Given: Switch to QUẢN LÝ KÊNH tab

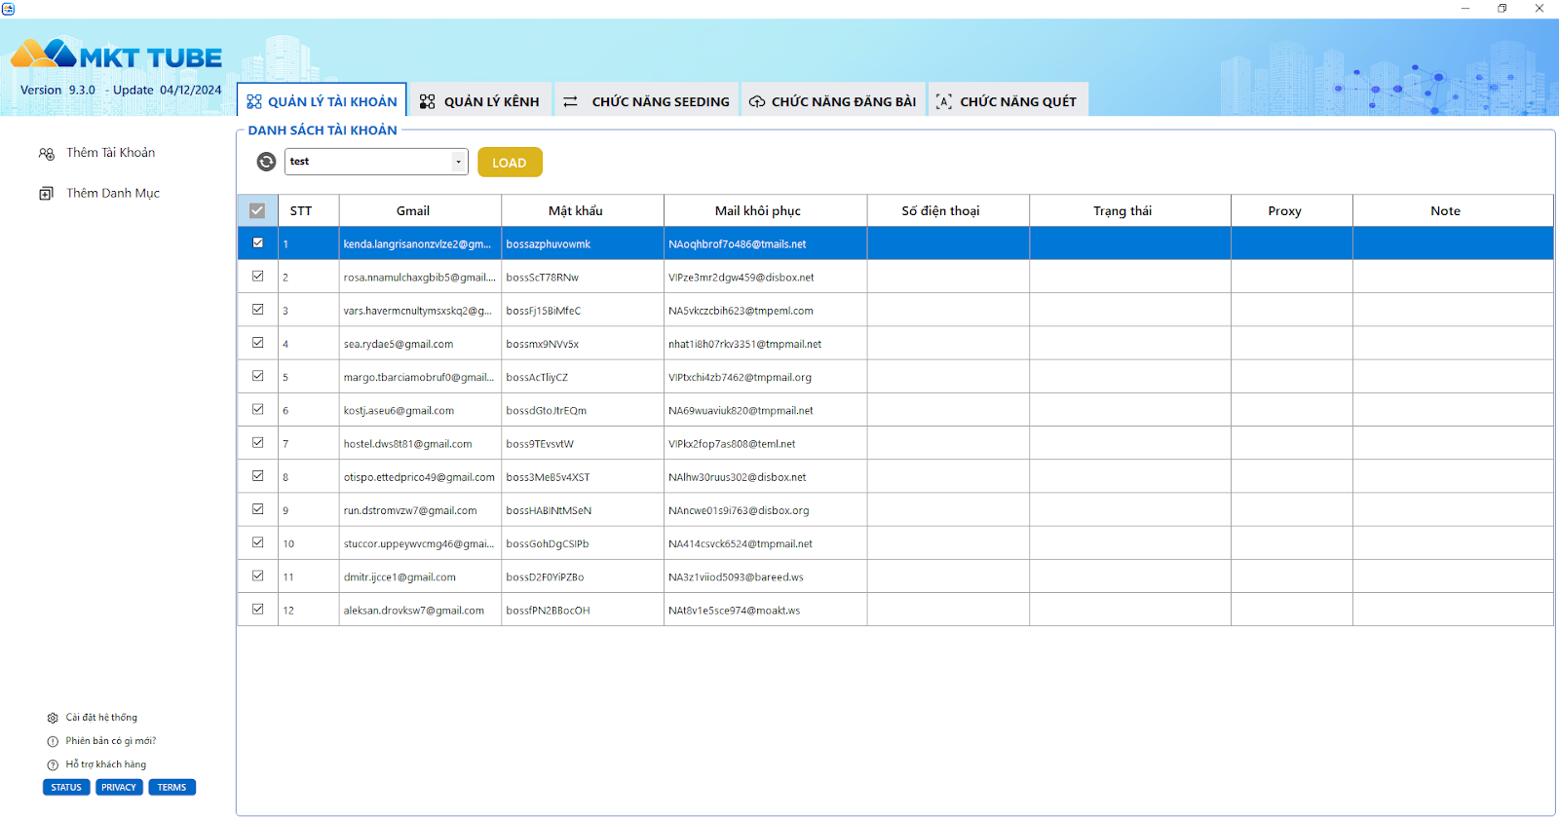Looking at the screenshot, I should [x=479, y=100].
